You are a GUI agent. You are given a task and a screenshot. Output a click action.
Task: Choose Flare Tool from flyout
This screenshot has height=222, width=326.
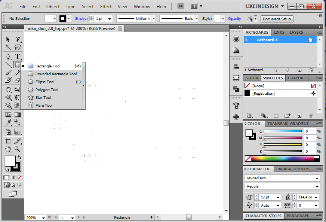(x=52, y=105)
